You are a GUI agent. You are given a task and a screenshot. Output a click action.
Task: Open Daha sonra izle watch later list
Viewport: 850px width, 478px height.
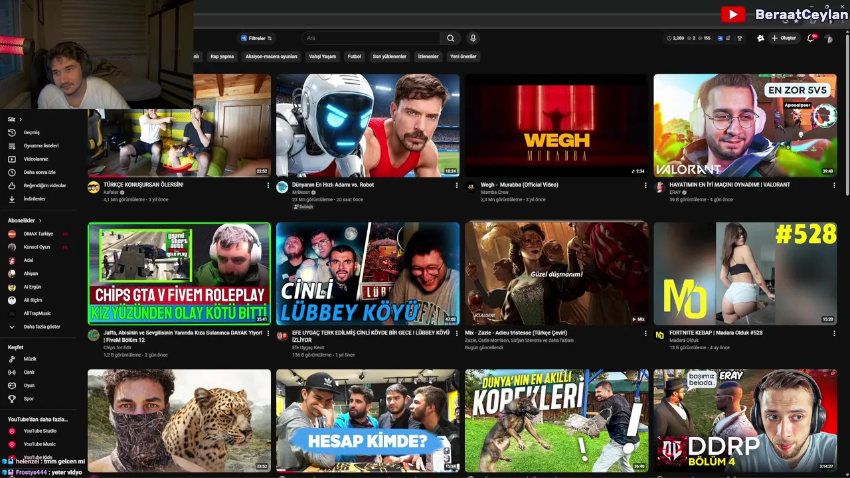(x=39, y=172)
